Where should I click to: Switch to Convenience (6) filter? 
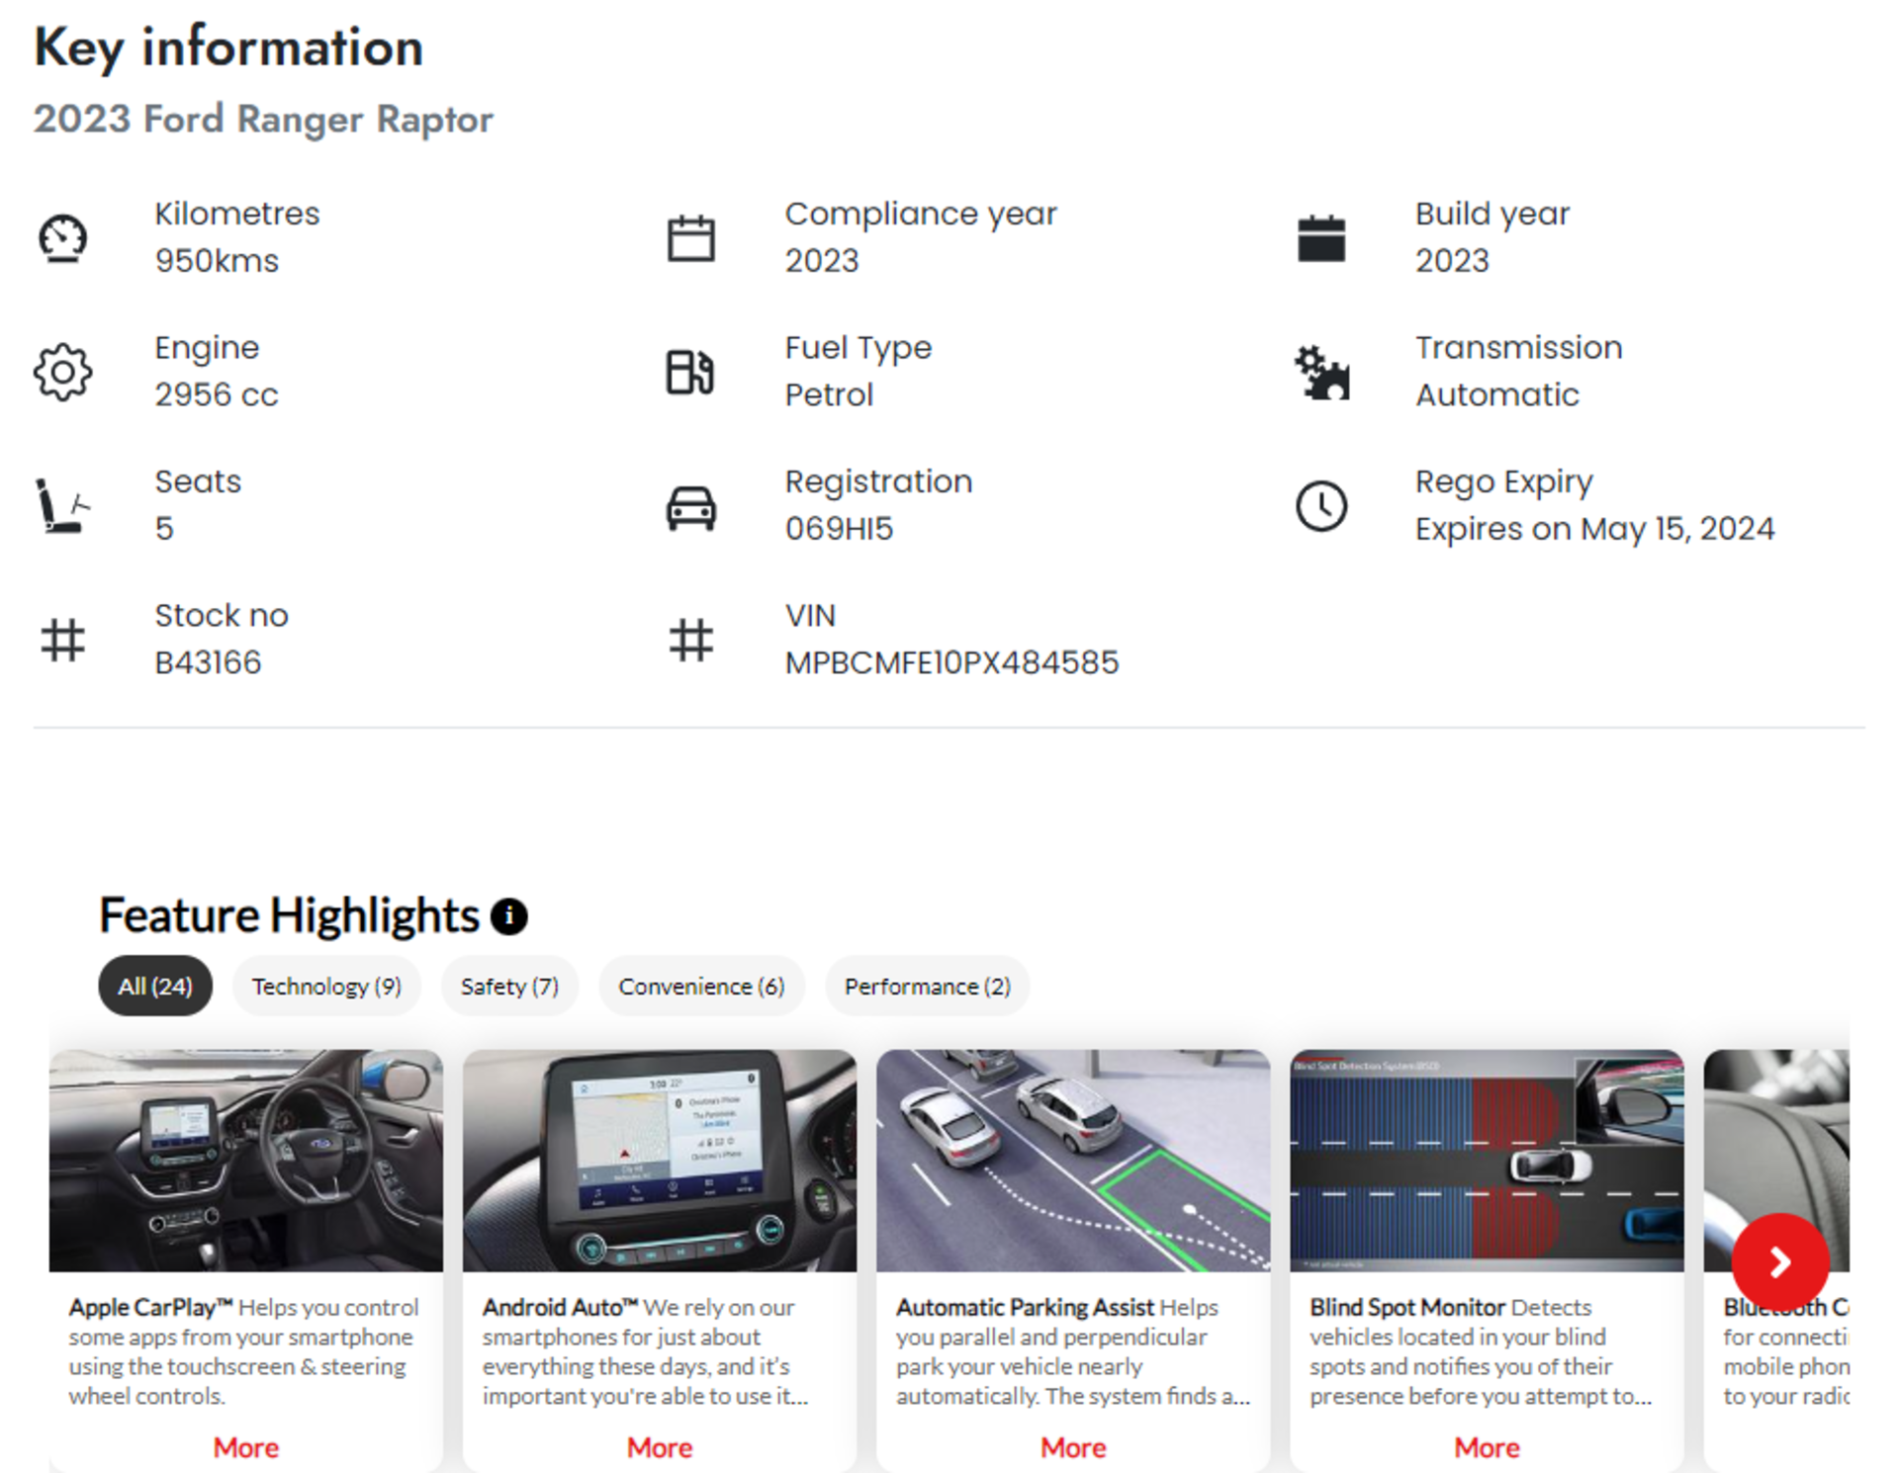701,986
